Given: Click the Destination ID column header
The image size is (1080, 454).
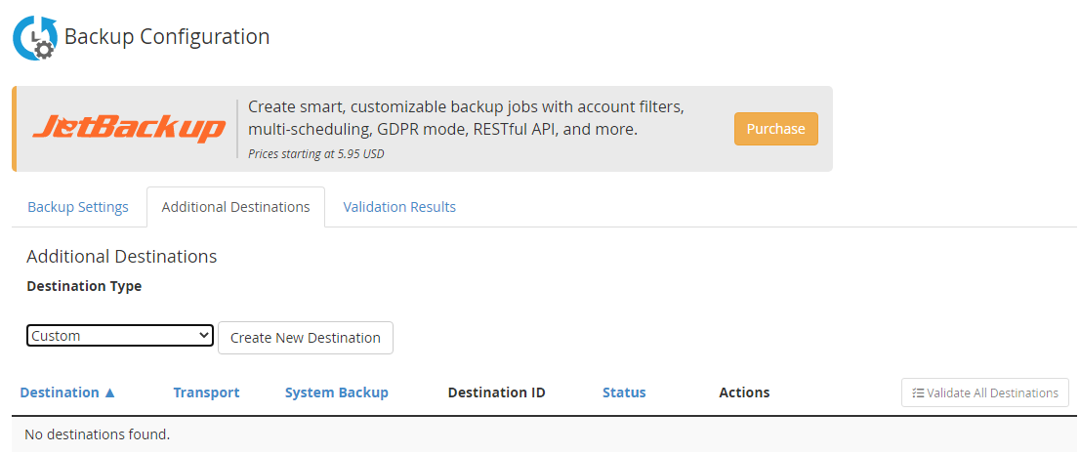Looking at the screenshot, I should pos(496,392).
